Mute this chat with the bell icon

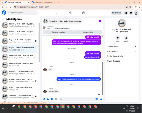[118, 38]
